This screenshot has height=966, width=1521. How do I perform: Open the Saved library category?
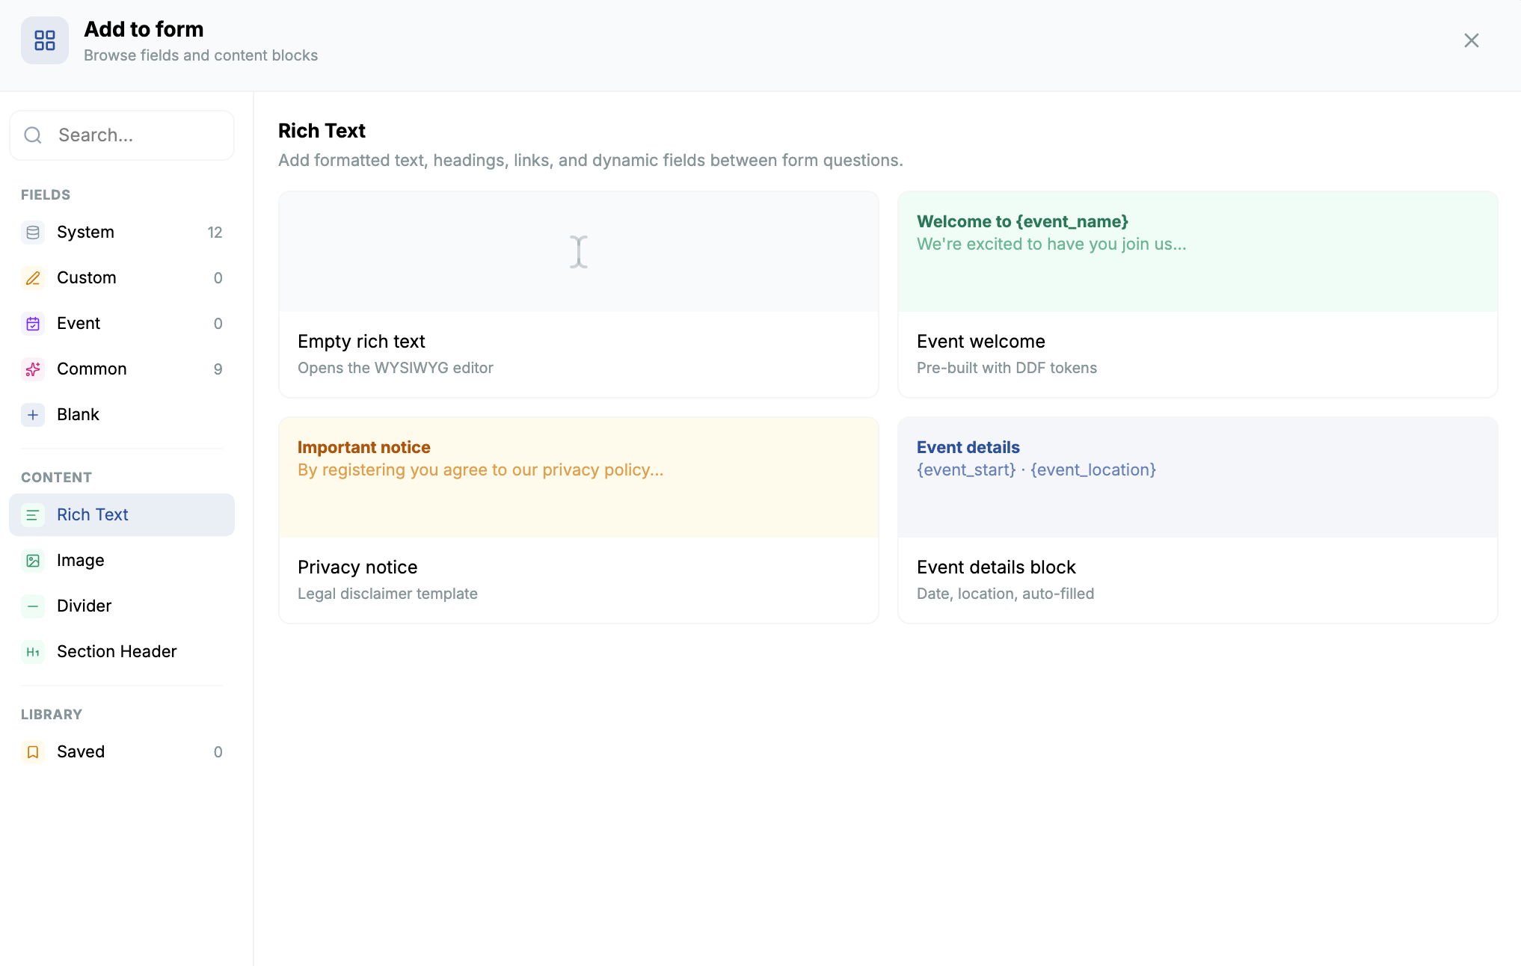coord(122,752)
